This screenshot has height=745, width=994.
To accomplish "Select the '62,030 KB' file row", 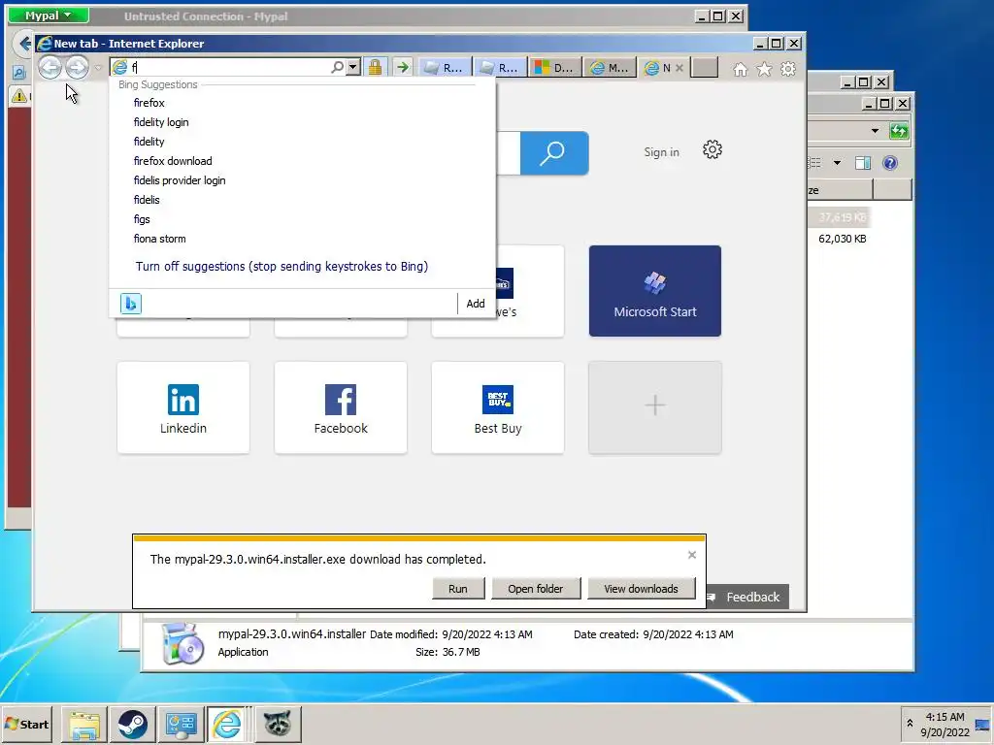I will tap(843, 239).
